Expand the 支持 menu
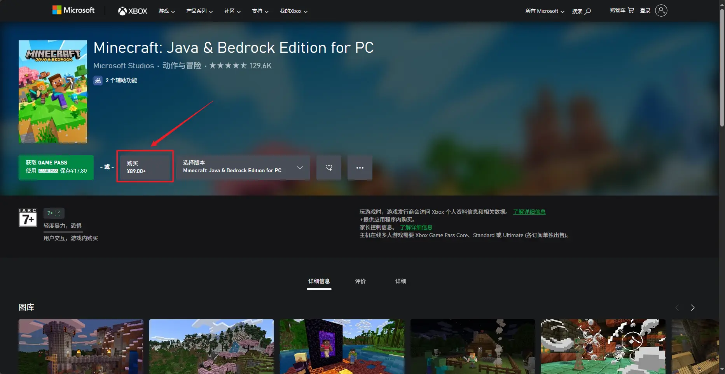 260,11
